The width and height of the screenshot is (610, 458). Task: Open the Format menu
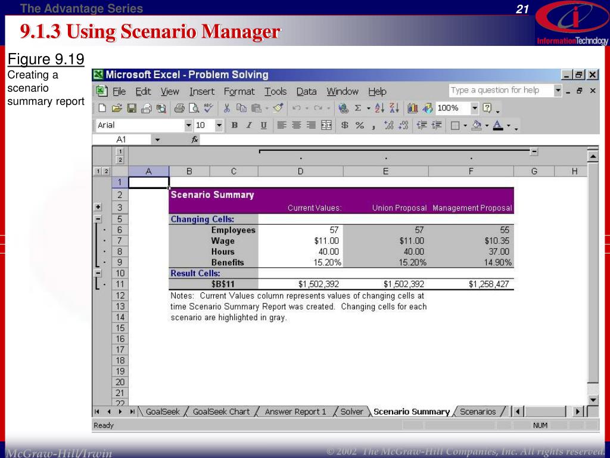click(x=239, y=91)
